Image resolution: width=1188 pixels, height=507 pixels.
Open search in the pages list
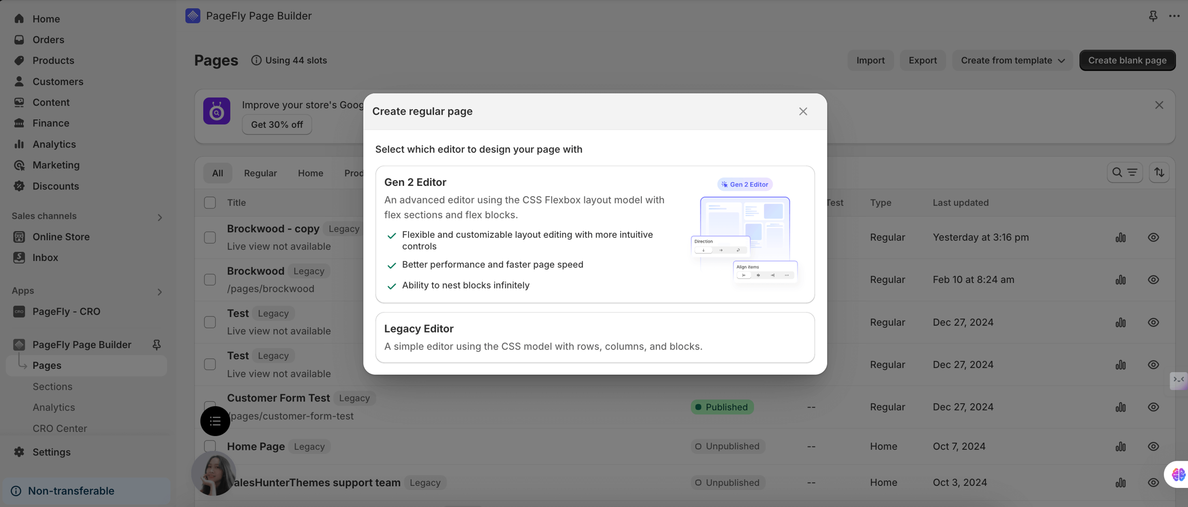pos(1117,172)
